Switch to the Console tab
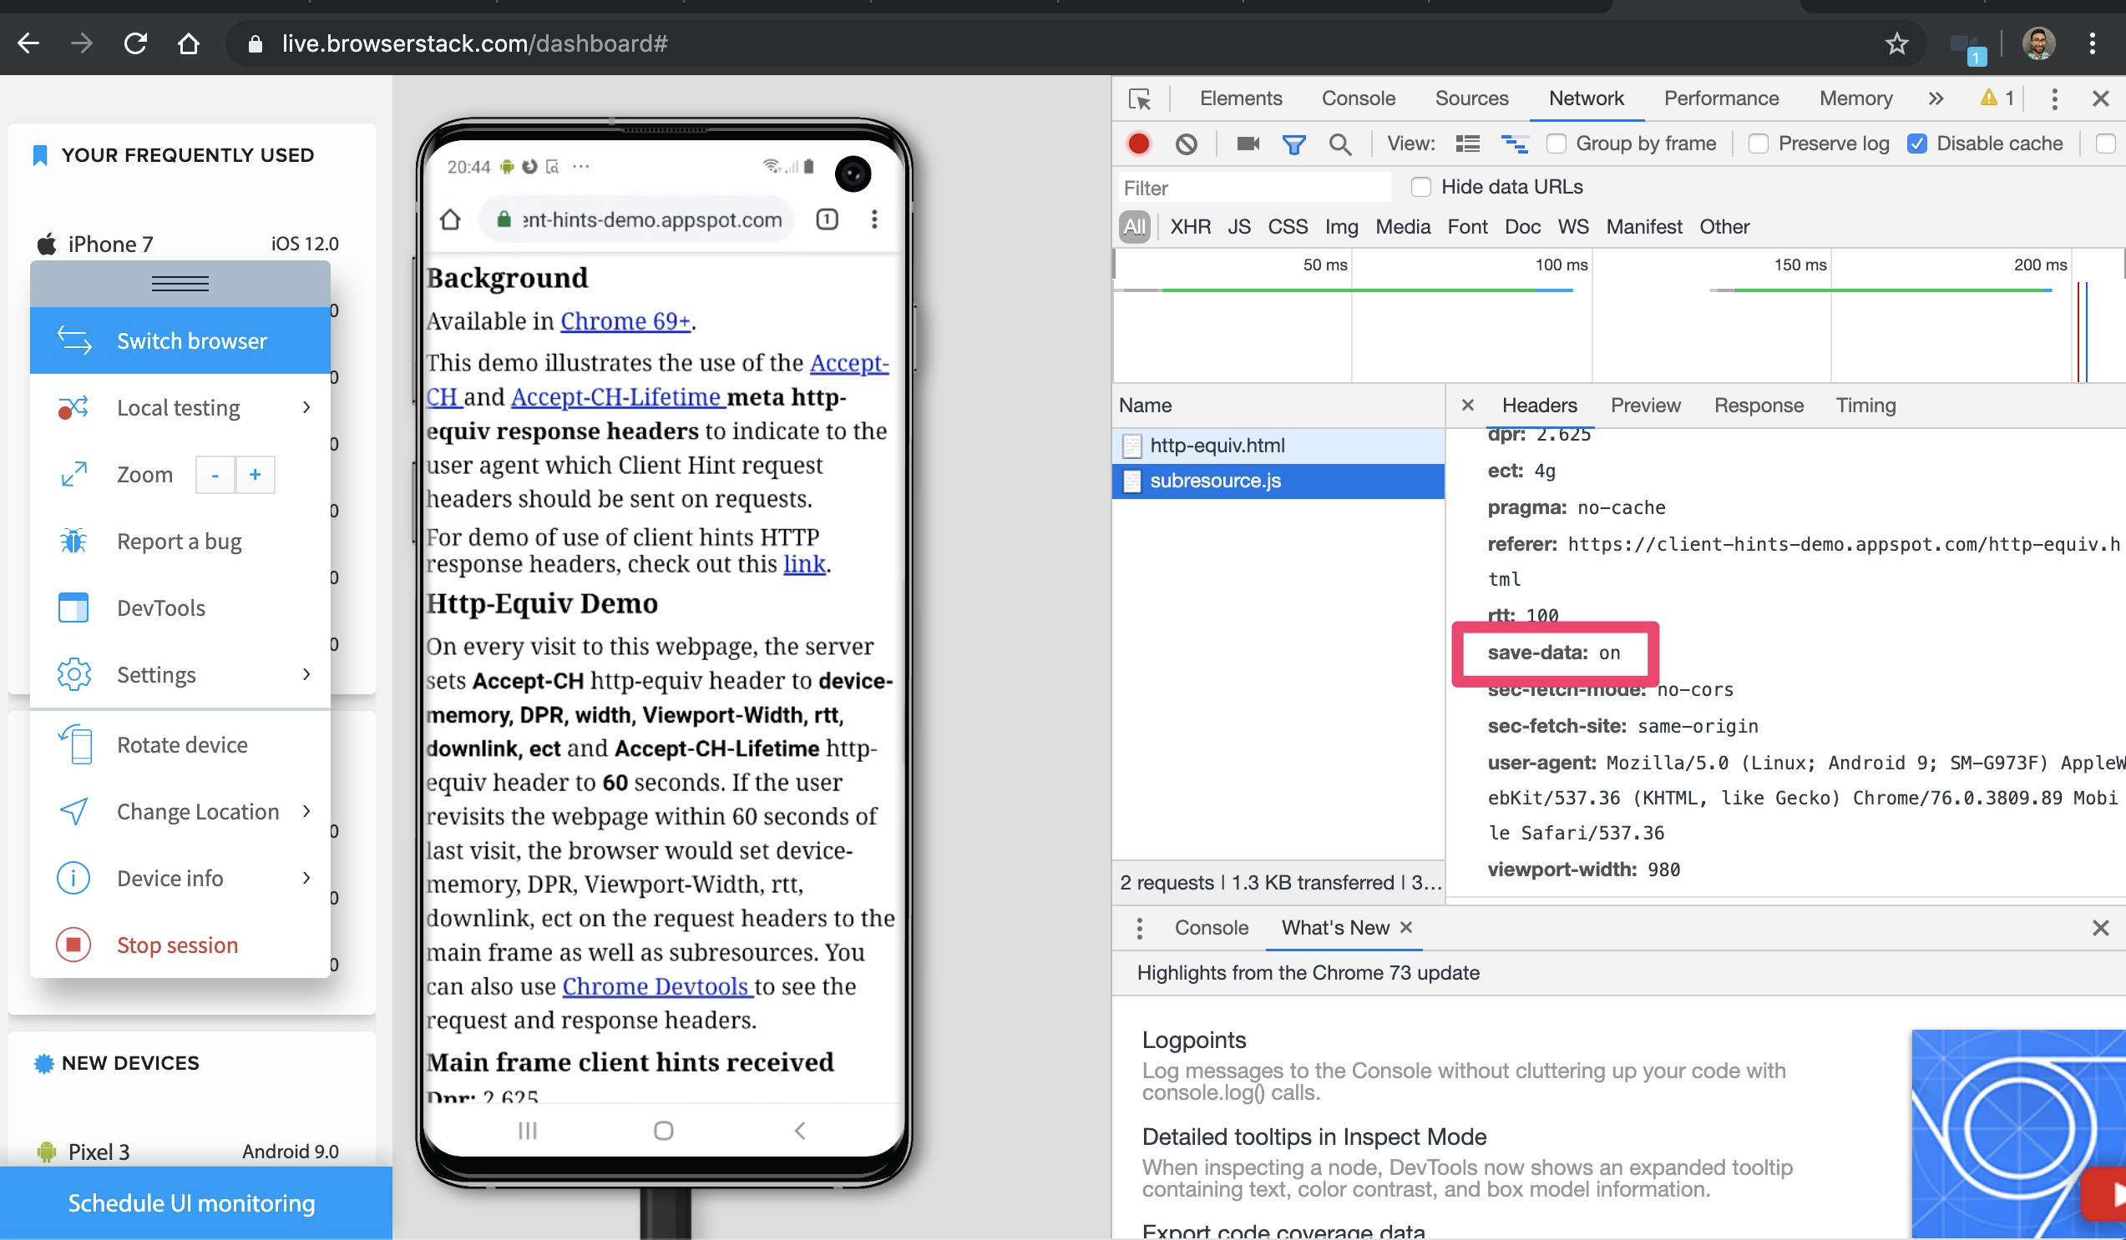The image size is (2126, 1240). coord(1358,98)
